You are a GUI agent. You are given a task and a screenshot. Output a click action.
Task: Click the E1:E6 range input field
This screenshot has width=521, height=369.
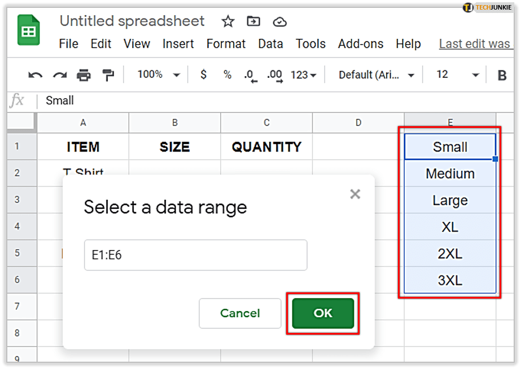195,255
